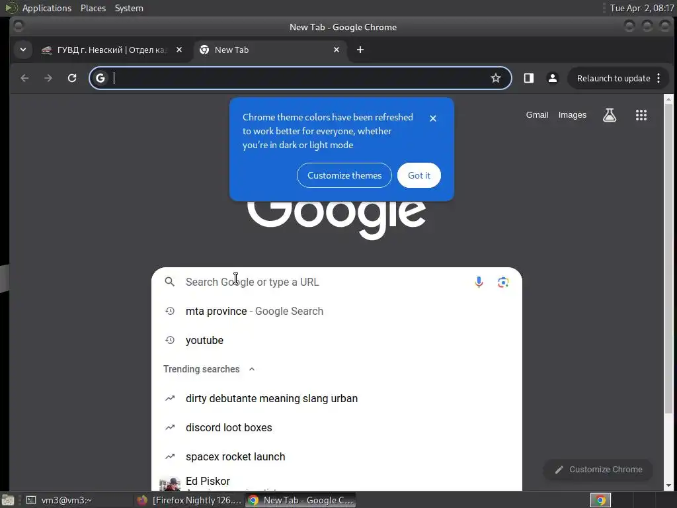Dismiss the theme colors popup with X
Screen dimensions: 677x508
point(433,118)
